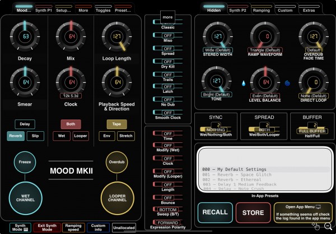Viewport: 336px width, 234px height.
Task: Select the Reverb mode button
Action: coord(16,136)
